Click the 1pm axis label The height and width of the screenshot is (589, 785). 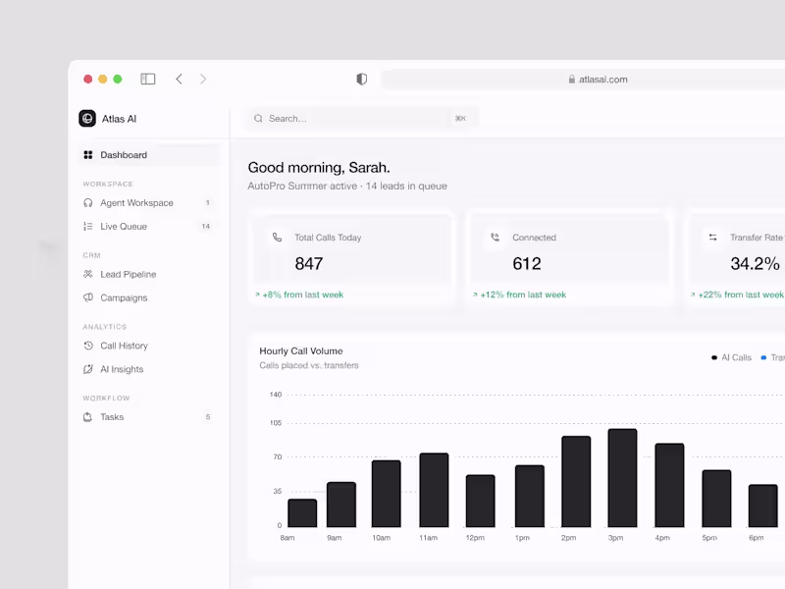pyautogui.click(x=522, y=538)
